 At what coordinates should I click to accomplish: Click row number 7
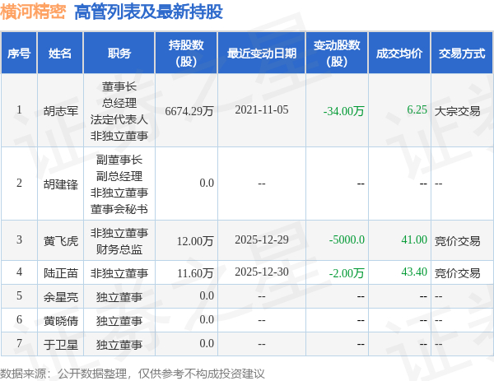[x=19, y=343]
